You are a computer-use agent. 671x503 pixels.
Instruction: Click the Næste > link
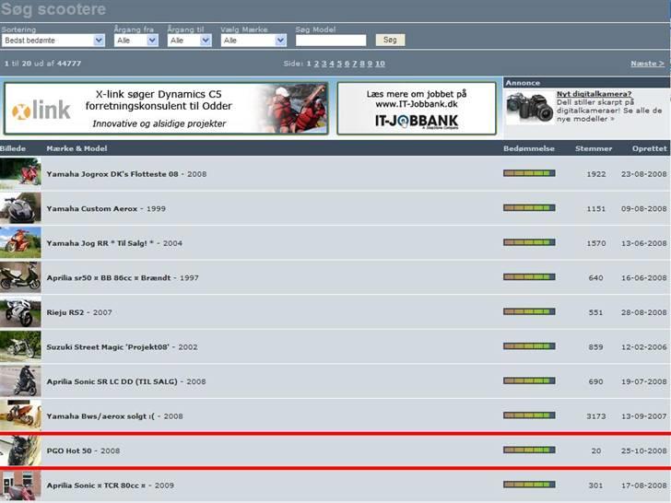point(646,64)
